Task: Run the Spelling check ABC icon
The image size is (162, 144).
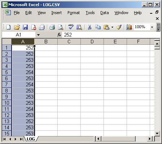Action: coord(71,27)
